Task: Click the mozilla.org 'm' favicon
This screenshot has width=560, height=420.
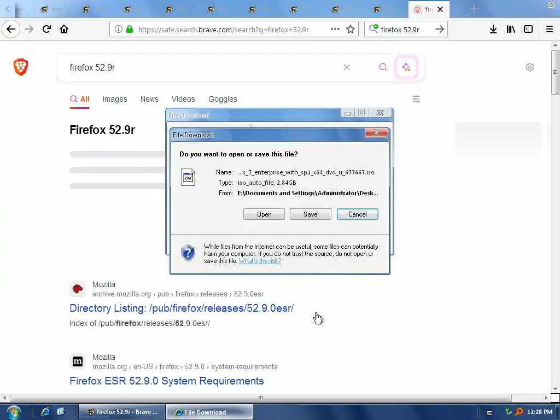Action: pyautogui.click(x=78, y=361)
